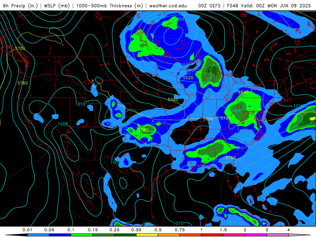Select the dark green 0.25–0.35 legend swatch

click(x=125, y=235)
